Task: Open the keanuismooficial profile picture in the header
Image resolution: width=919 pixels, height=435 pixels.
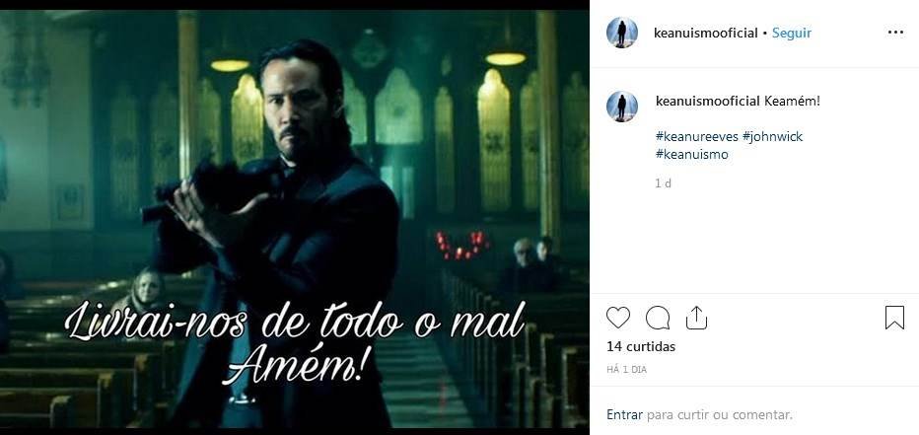Action: pyautogui.click(x=622, y=33)
